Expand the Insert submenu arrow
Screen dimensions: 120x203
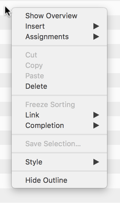tap(96, 26)
